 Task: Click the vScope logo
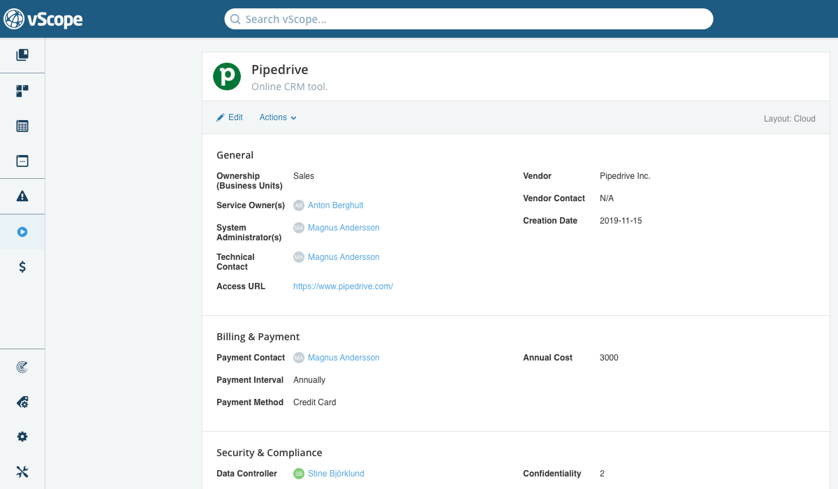pos(43,19)
